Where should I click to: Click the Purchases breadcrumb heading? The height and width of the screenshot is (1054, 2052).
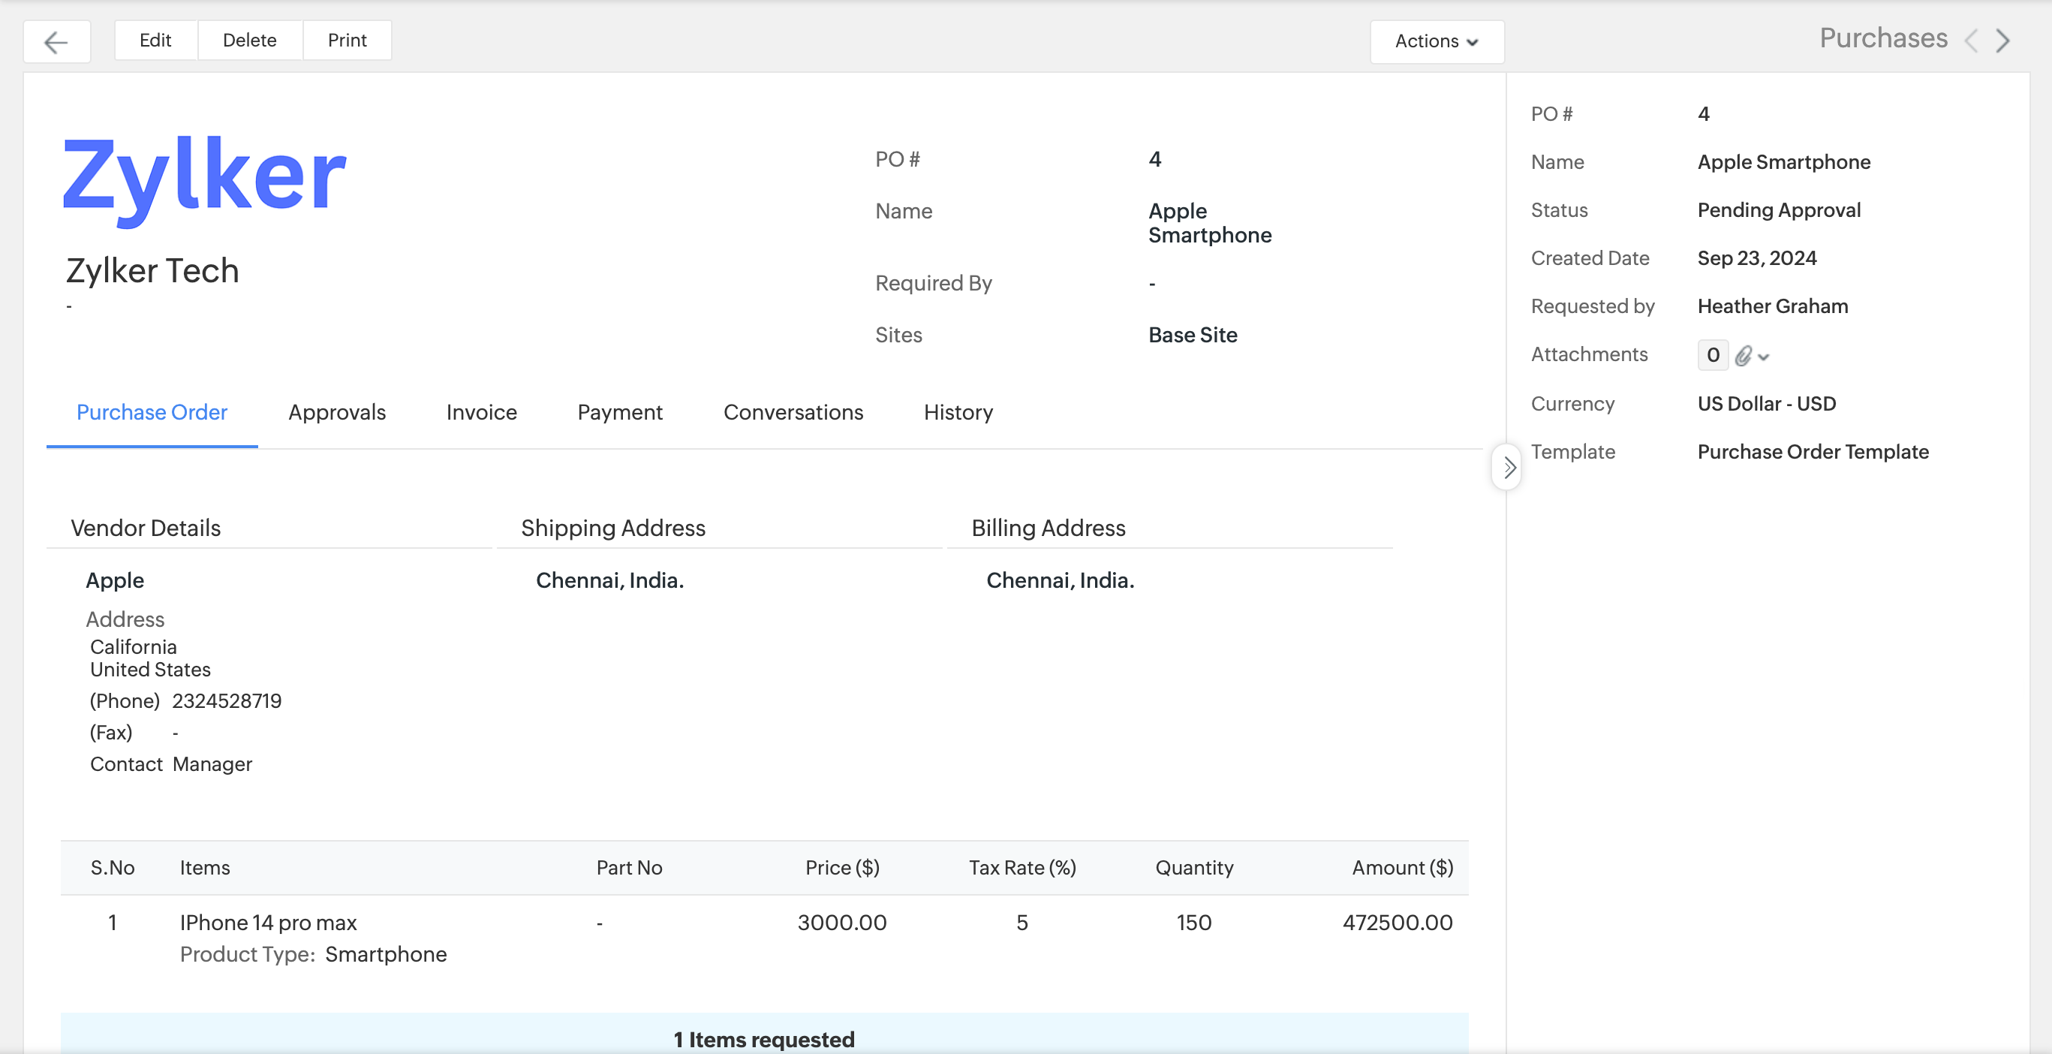point(1882,38)
